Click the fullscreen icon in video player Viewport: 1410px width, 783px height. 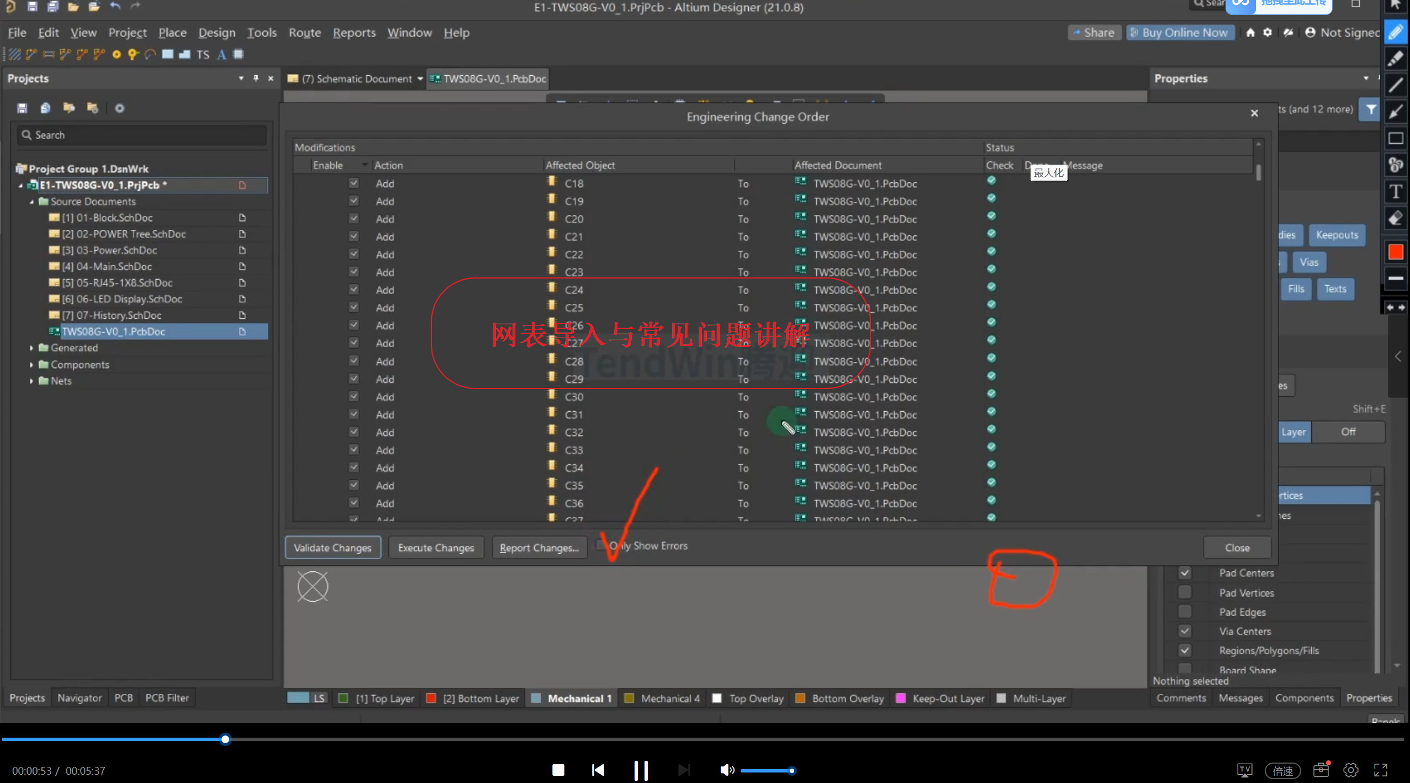tap(1380, 770)
